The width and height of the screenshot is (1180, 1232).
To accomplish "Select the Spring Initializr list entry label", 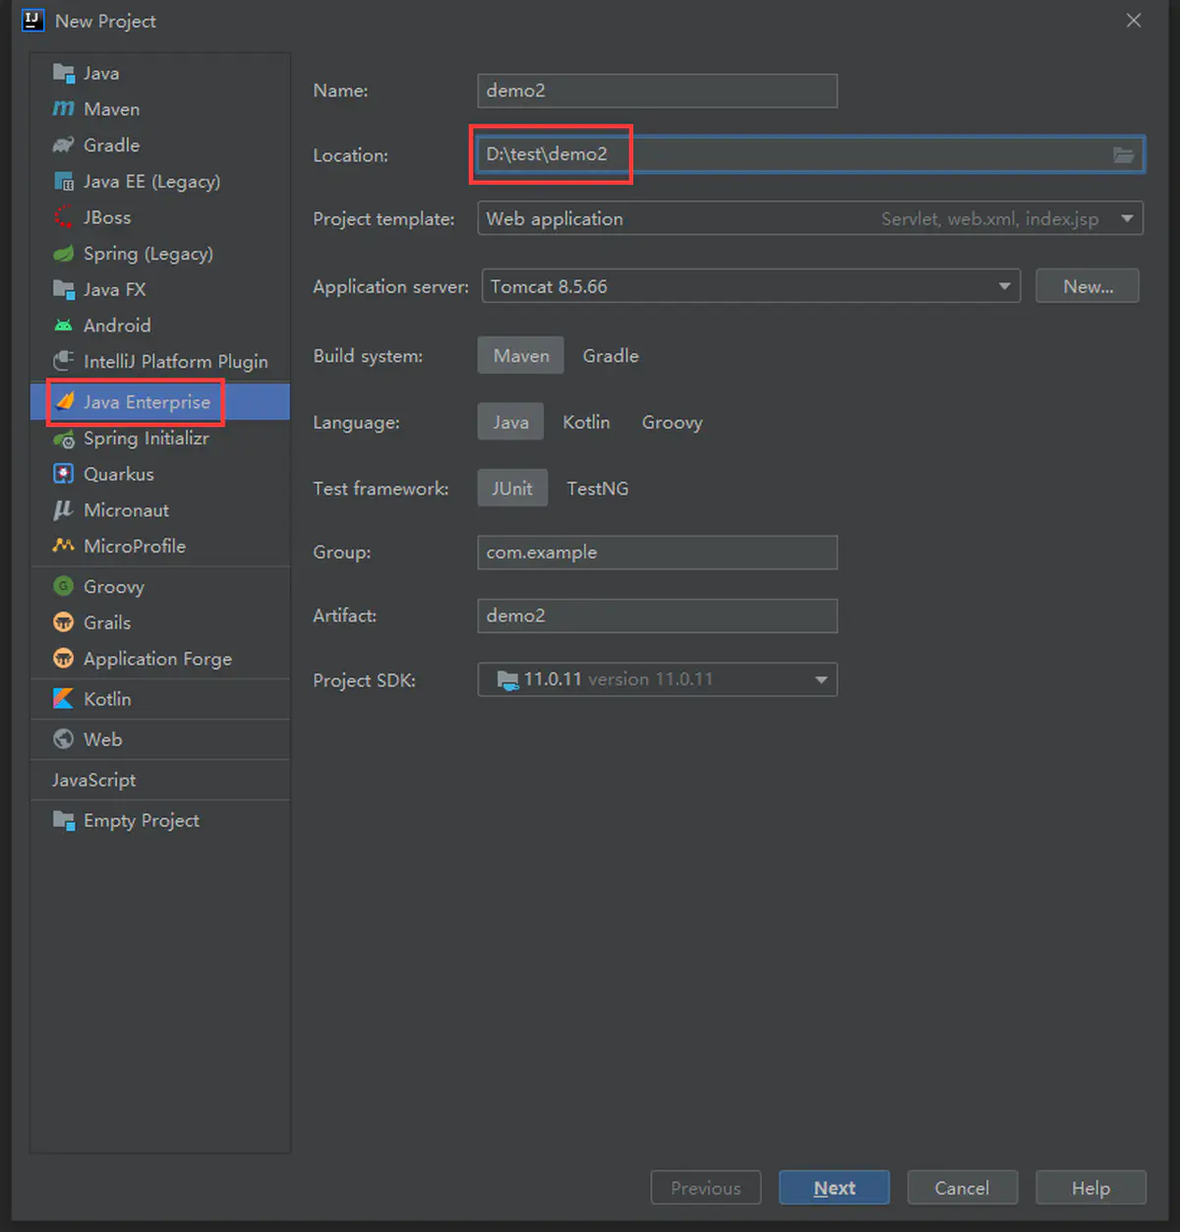I will pyautogui.click(x=147, y=439).
